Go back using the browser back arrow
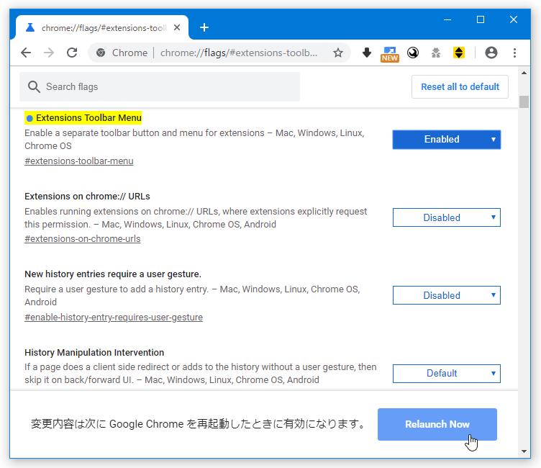The width and height of the screenshot is (541, 468). pyautogui.click(x=26, y=53)
